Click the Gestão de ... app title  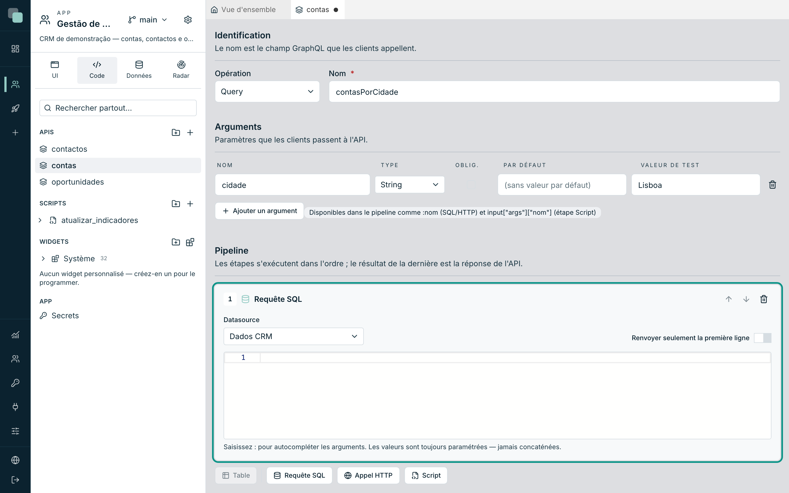(84, 24)
